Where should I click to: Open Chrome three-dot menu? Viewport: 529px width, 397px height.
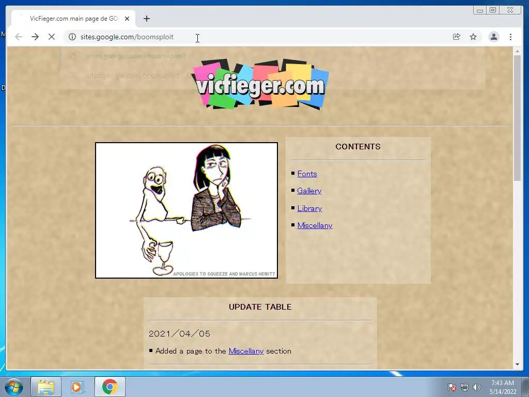click(510, 37)
